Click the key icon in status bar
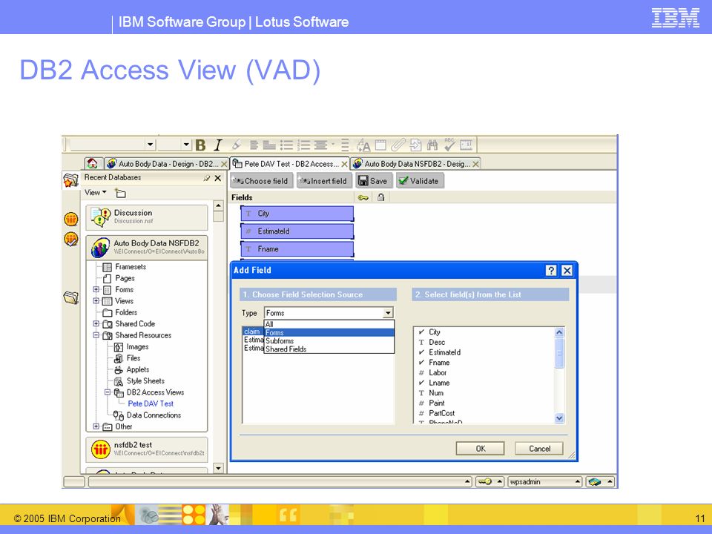Viewport: 712px width, 534px height. click(484, 482)
